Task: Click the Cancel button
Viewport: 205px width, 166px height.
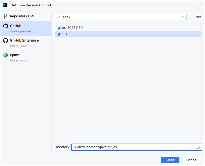Action: click(x=191, y=160)
